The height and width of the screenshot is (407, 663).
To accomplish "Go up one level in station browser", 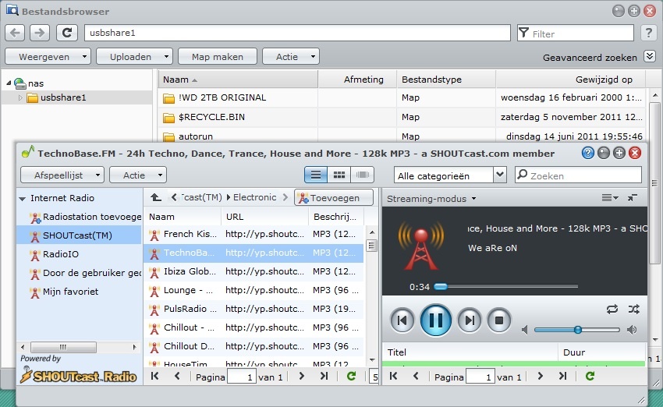I will click(155, 197).
